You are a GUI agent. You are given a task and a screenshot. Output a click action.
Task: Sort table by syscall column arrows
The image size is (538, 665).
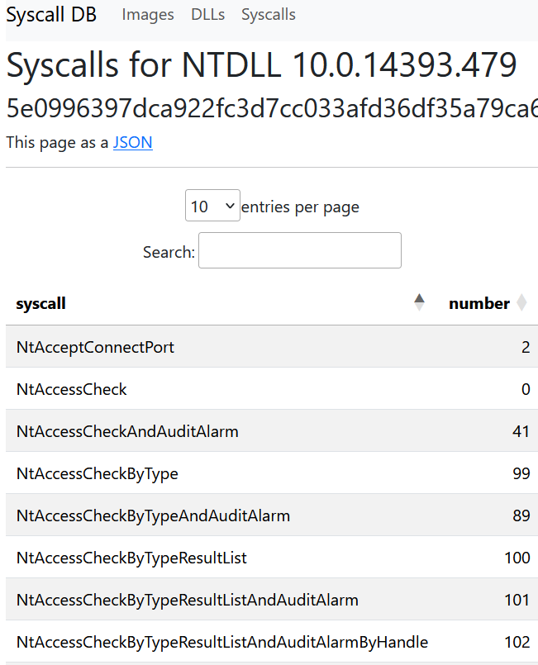[x=419, y=303]
